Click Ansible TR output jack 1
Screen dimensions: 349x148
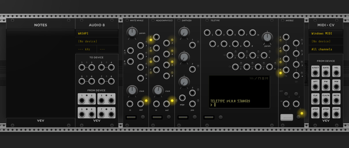(x=286, y=37)
